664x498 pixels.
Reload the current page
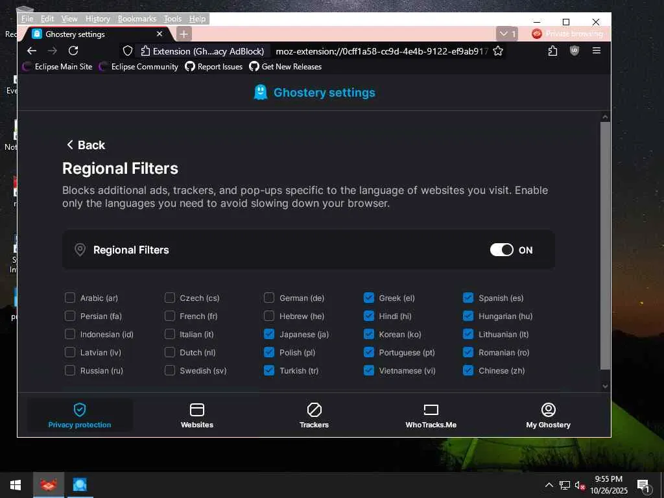point(73,51)
